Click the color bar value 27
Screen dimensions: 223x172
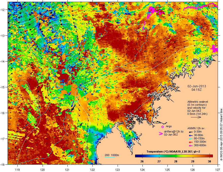159,161
